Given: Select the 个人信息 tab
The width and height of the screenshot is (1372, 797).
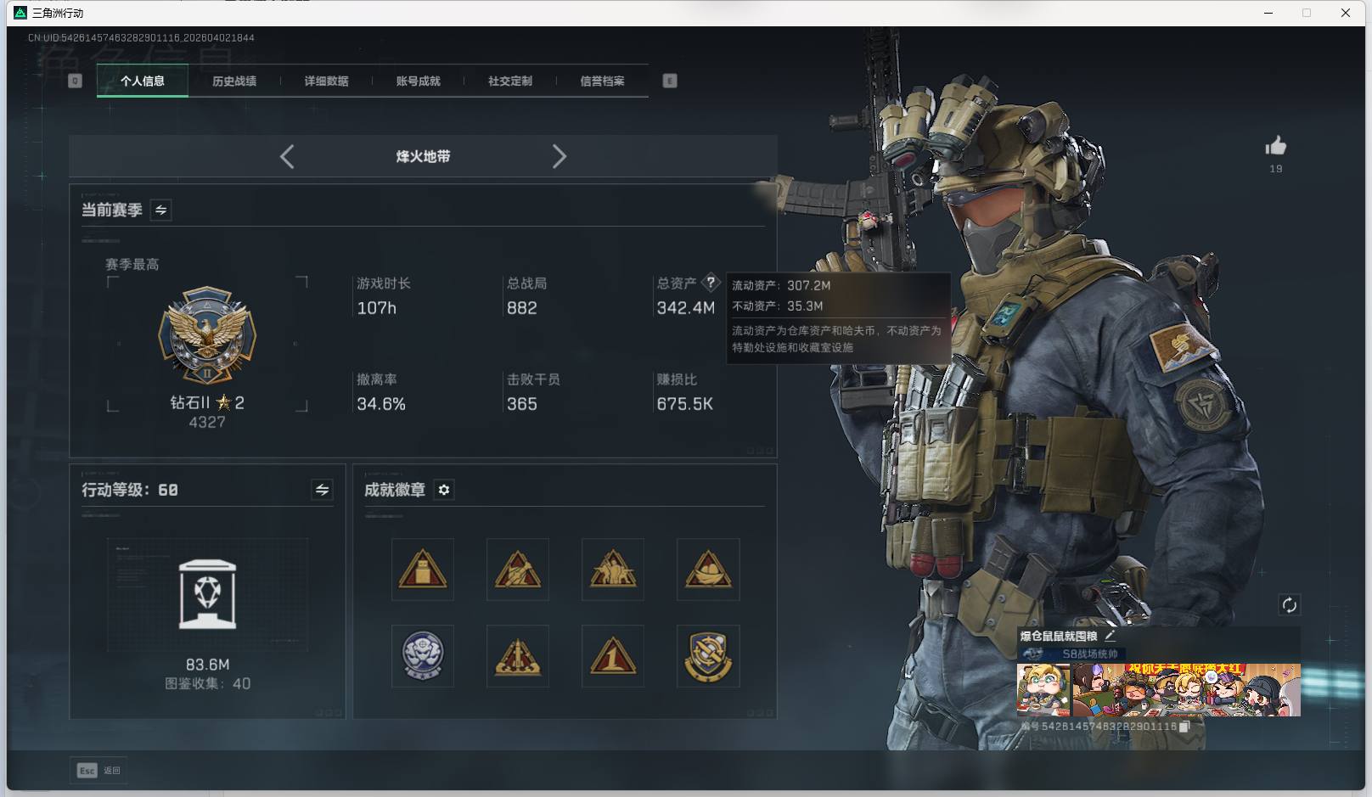Looking at the screenshot, I should [x=143, y=81].
